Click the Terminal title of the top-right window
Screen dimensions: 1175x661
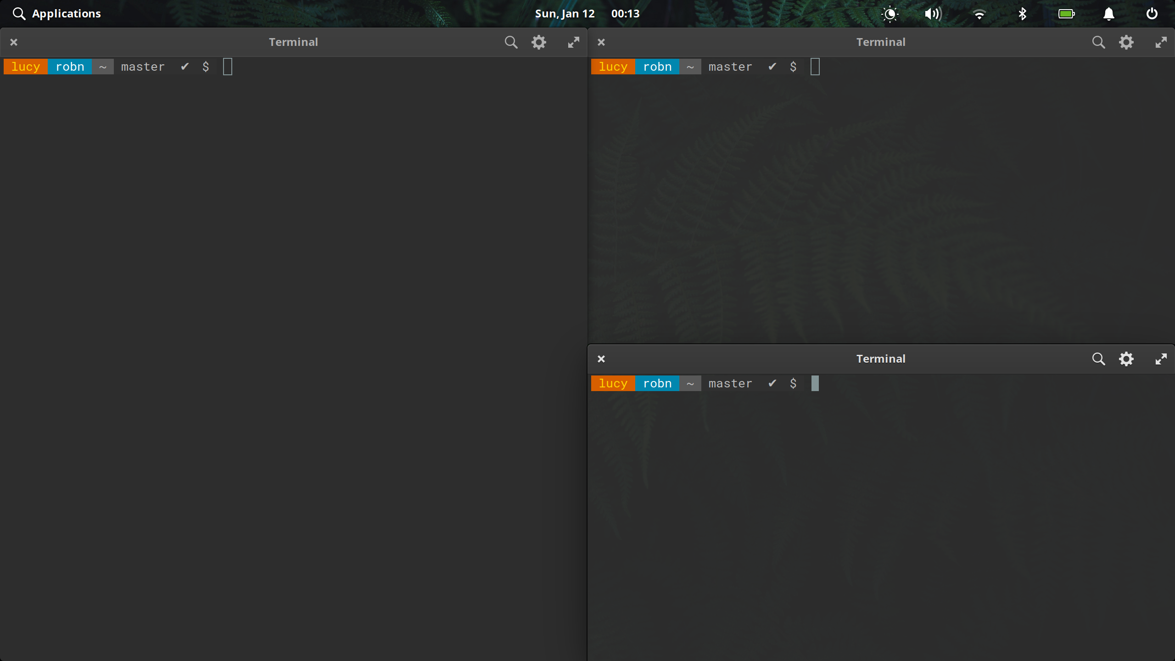pos(881,42)
